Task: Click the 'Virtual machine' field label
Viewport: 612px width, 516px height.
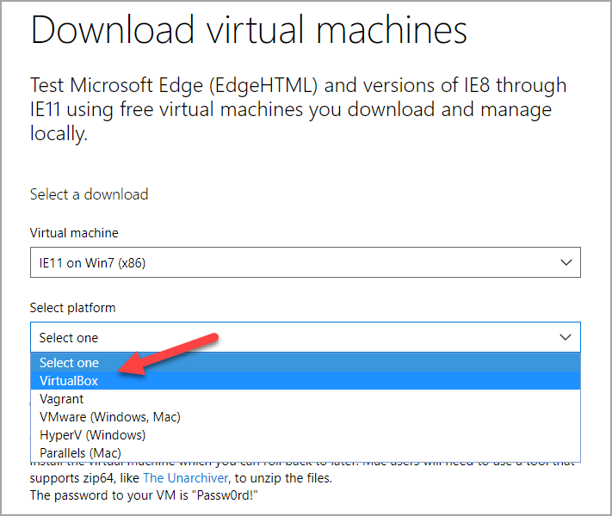Action: click(x=74, y=233)
